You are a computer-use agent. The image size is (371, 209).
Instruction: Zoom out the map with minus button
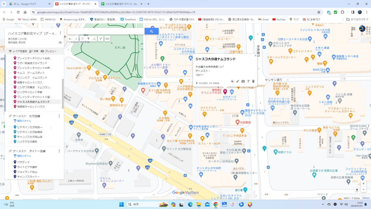pos(363,189)
